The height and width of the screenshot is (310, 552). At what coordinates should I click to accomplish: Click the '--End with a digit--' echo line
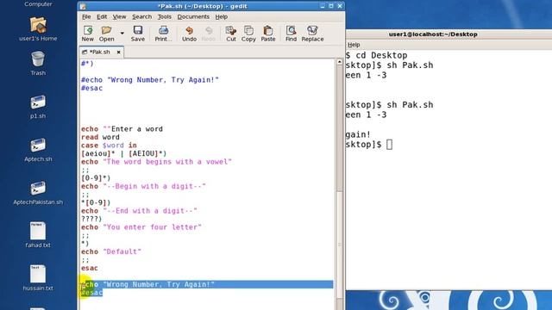[139, 211]
